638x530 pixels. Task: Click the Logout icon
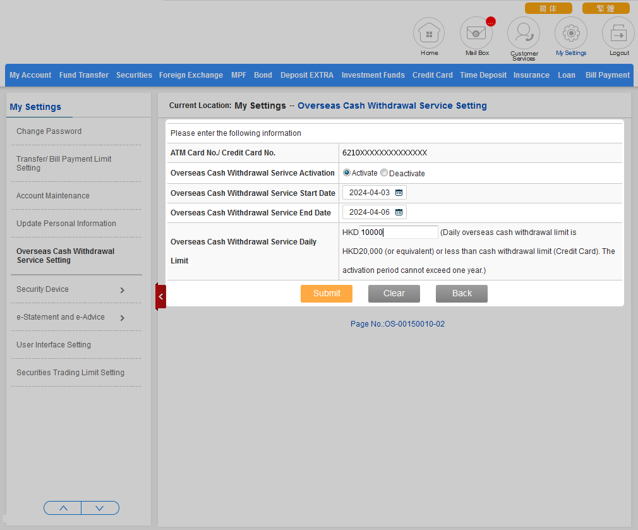point(618,33)
